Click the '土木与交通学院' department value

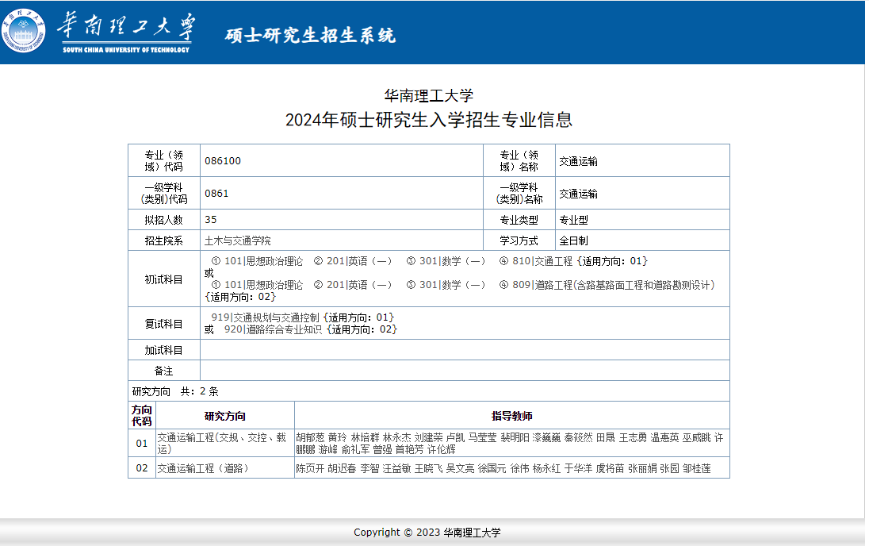[238, 240]
